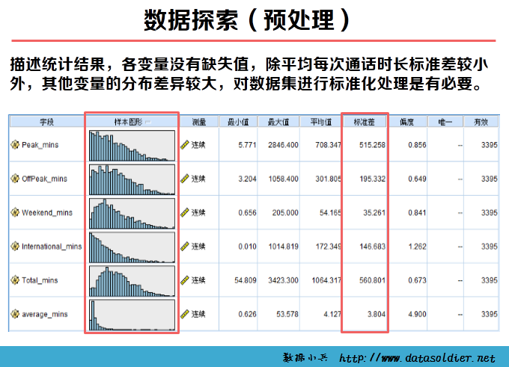Viewport: 509px width, 367px height.
Task: Select the mean value 1064.317
Action: [326, 280]
